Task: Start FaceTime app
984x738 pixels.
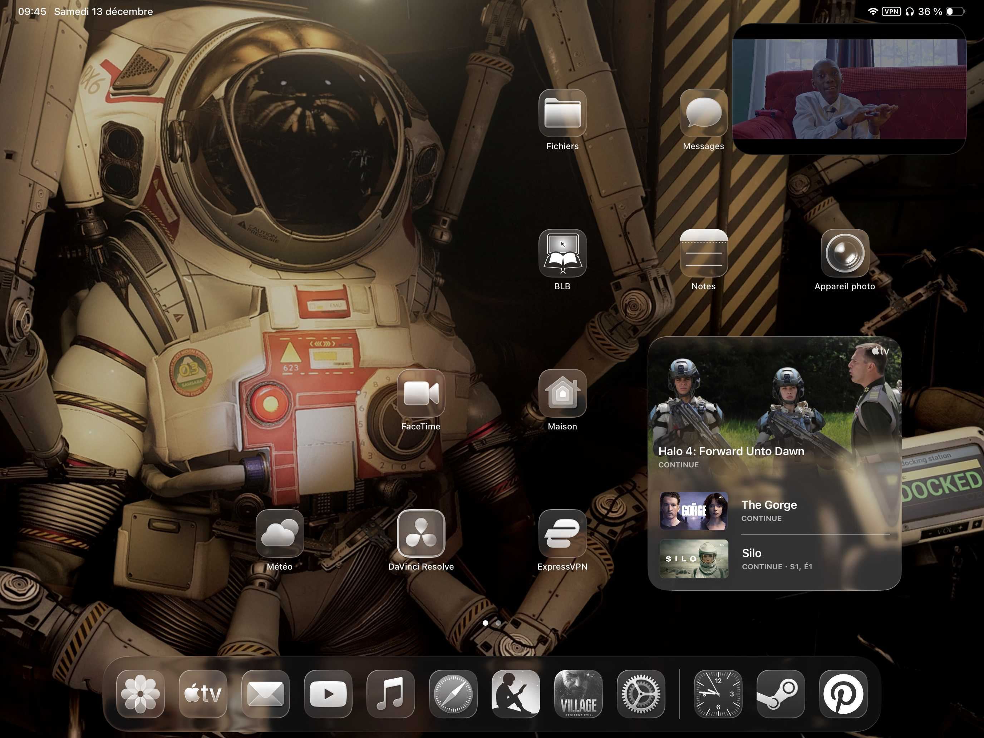Action: pyautogui.click(x=421, y=393)
